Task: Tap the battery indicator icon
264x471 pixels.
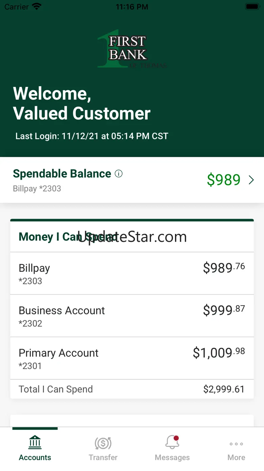Action: coord(252,7)
